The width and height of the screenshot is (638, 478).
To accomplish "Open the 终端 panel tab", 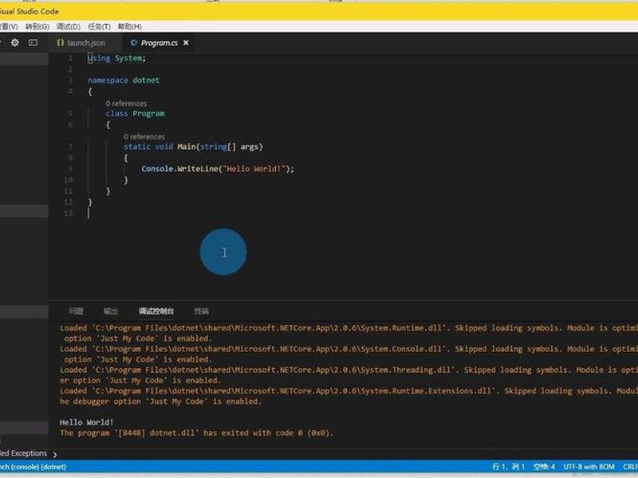I will pyautogui.click(x=202, y=311).
